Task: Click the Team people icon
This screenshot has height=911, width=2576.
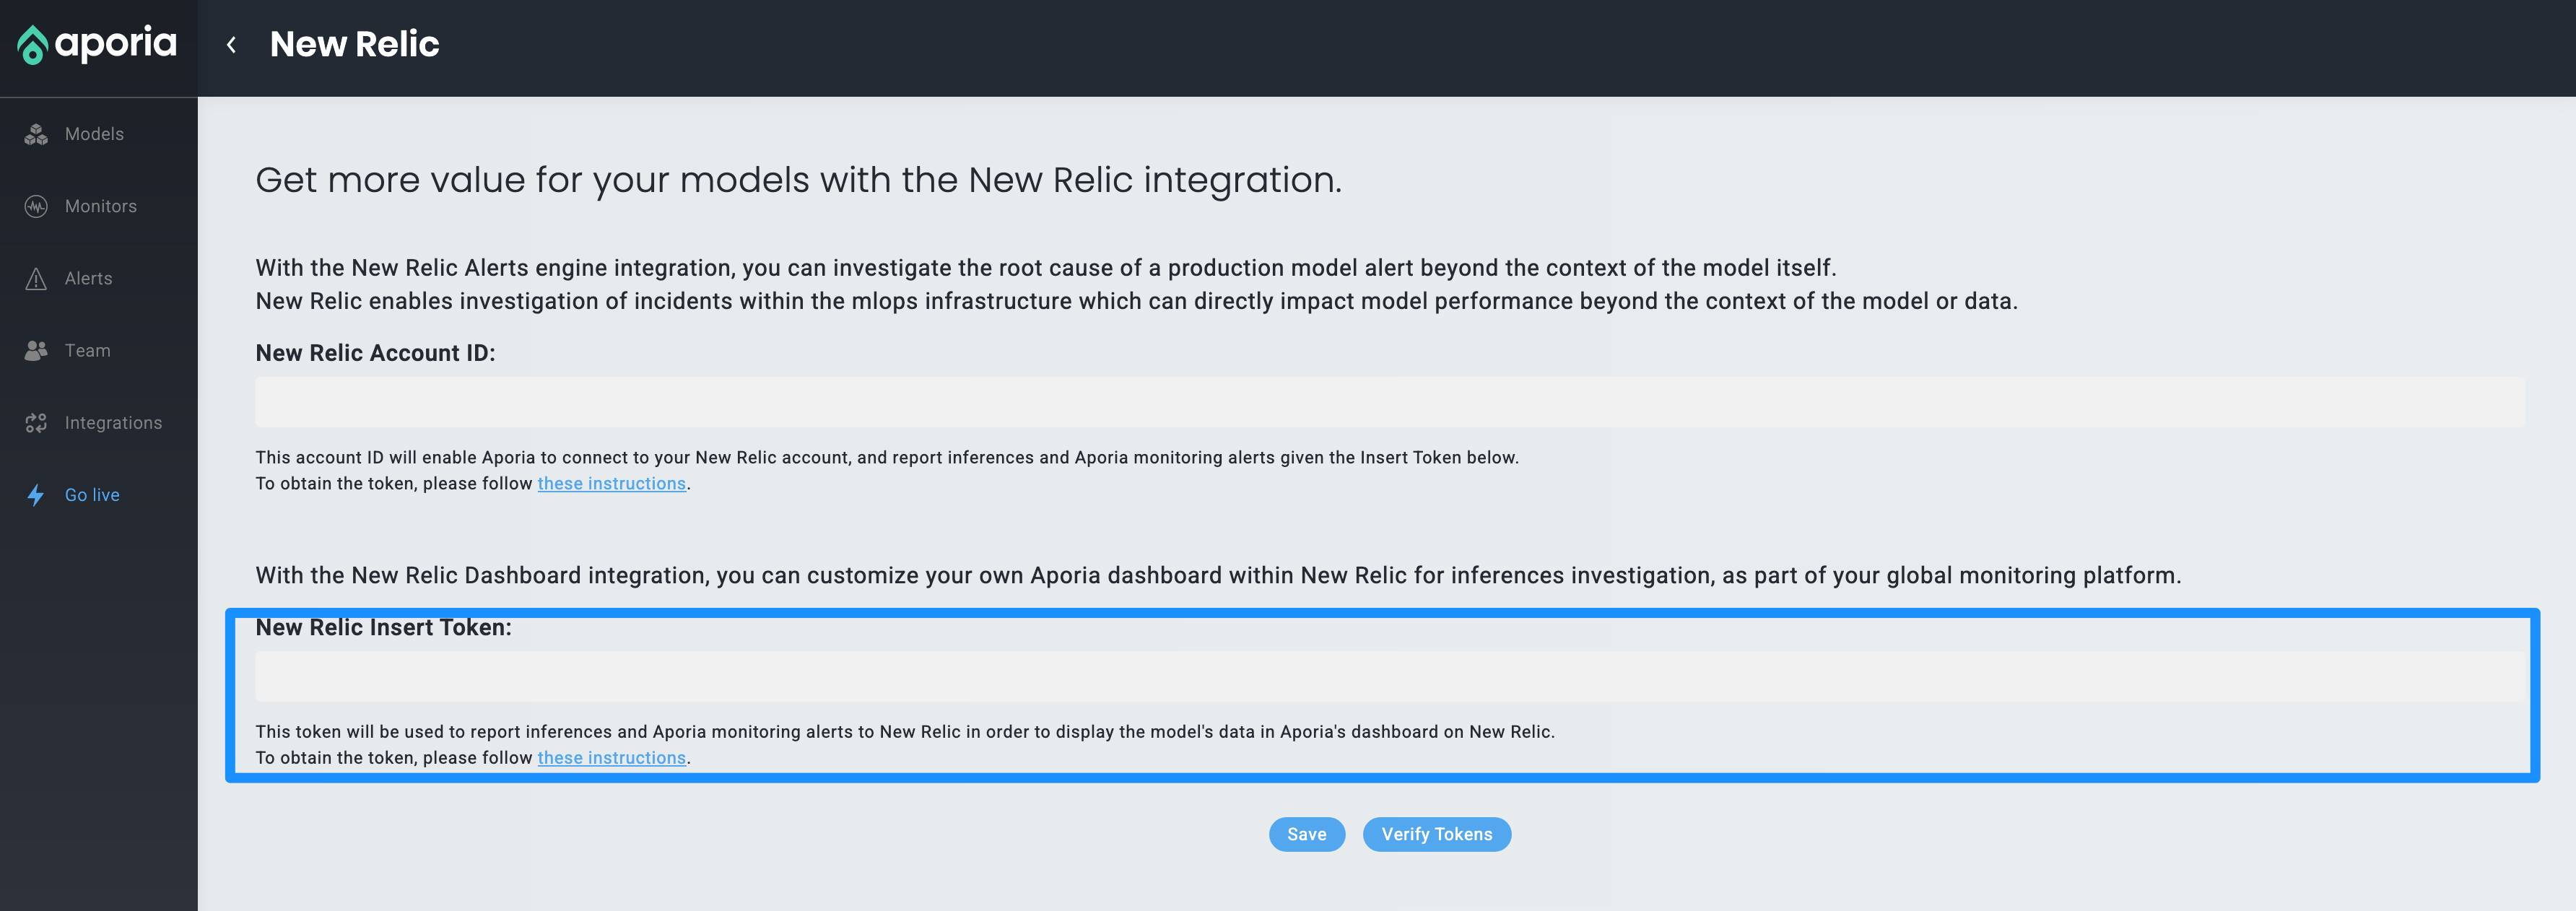Action: pyautogui.click(x=36, y=351)
